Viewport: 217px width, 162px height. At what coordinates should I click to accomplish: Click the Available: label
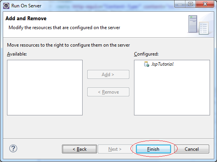click(17, 54)
